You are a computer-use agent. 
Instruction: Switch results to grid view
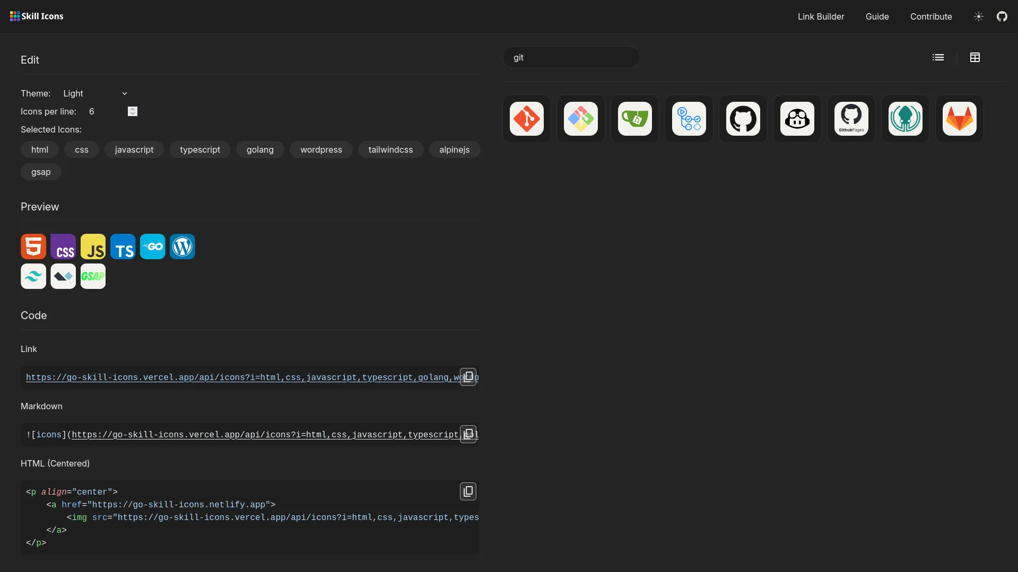coord(975,57)
